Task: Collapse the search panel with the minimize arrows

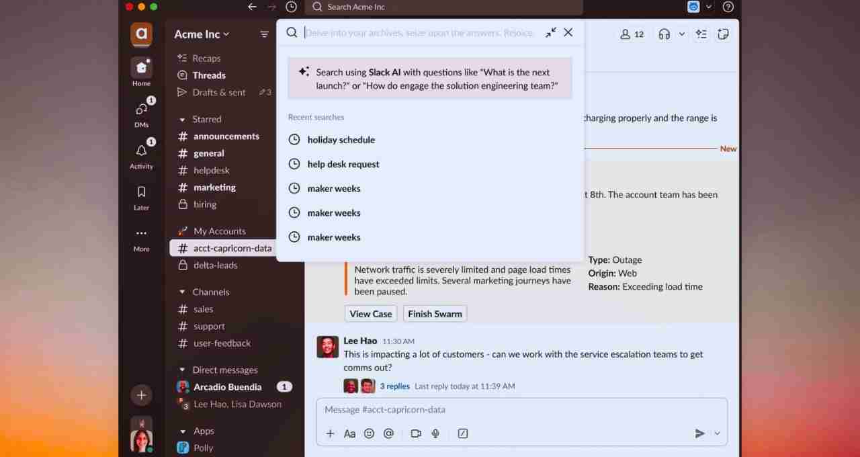Action: click(x=551, y=32)
